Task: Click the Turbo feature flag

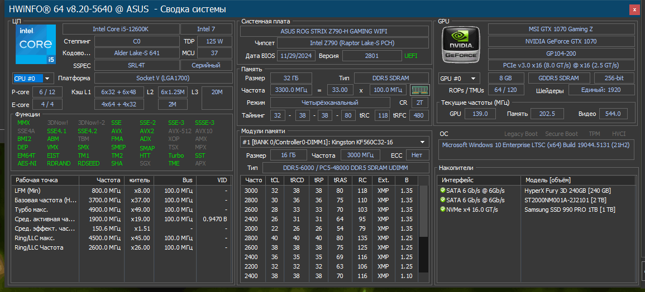Action: (x=176, y=155)
